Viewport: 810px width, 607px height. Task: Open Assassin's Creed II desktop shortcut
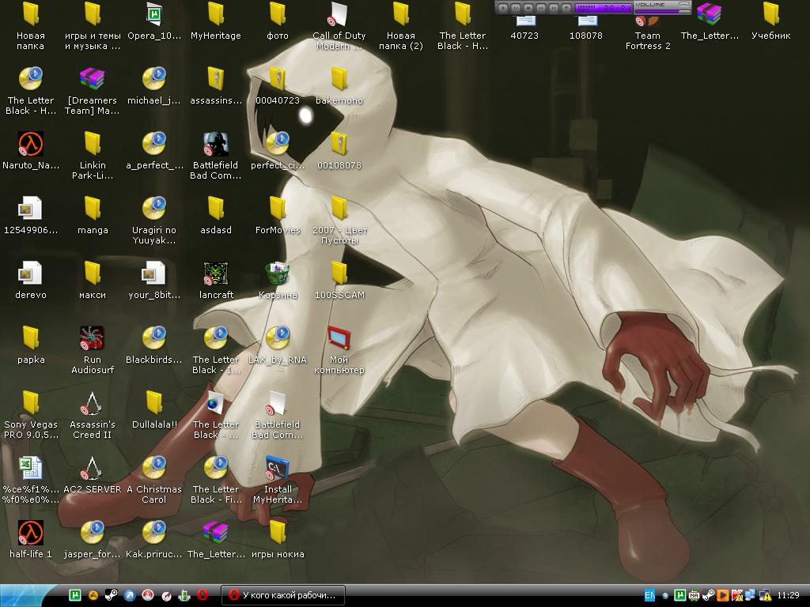tap(93, 404)
